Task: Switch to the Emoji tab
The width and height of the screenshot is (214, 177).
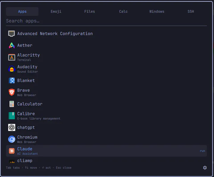Action: (x=56, y=12)
